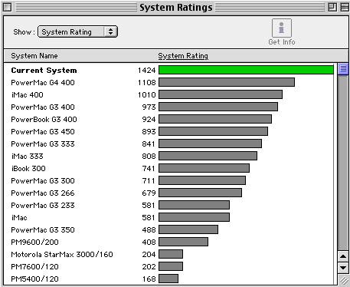Click the scrollbar down arrow
Screen dimensions: 350x287
(343, 268)
